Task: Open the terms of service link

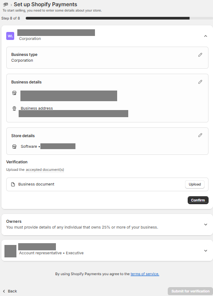Action: point(145,274)
